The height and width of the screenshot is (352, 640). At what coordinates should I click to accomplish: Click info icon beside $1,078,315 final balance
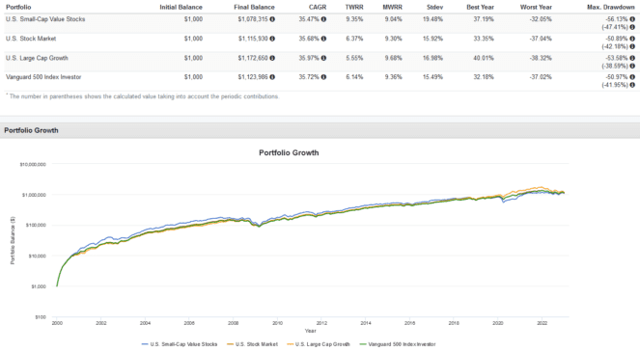pyautogui.click(x=272, y=19)
